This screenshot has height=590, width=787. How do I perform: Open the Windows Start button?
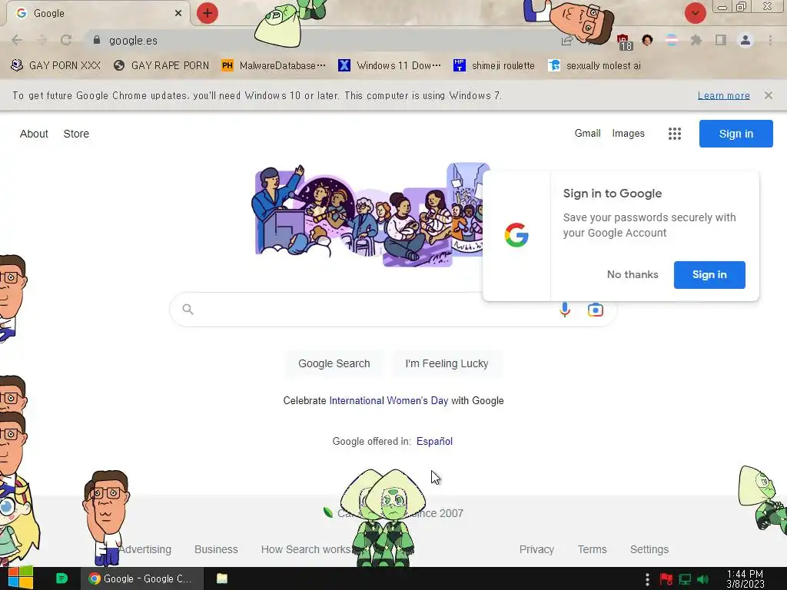tap(20, 578)
